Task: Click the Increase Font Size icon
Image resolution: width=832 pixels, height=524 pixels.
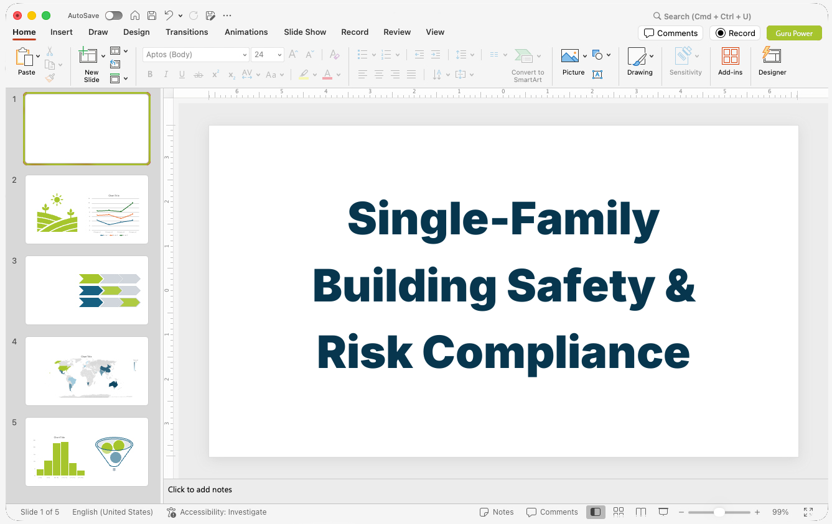Action: coord(293,55)
